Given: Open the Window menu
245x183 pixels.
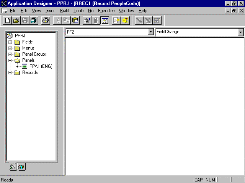Looking at the screenshot, I should coord(127,11).
